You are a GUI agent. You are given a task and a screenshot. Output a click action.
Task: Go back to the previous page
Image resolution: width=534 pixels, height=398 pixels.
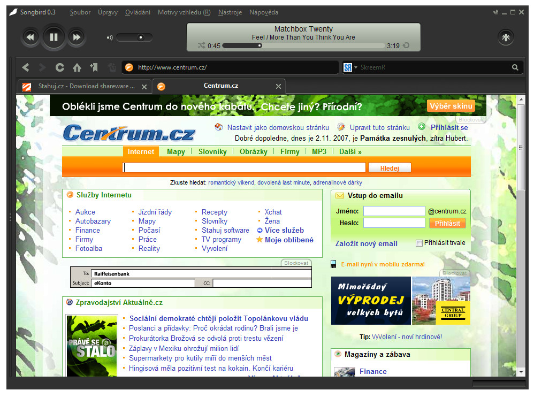(26, 67)
